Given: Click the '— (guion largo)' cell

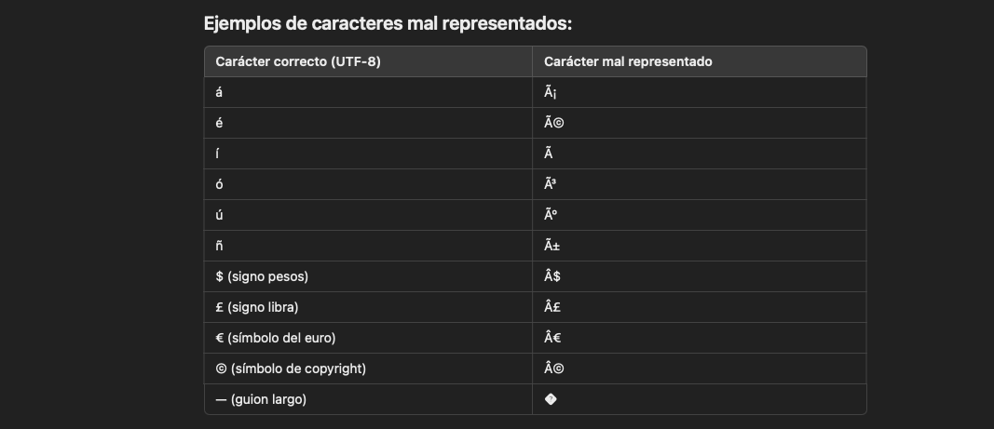Looking at the screenshot, I should pyautogui.click(x=368, y=400).
